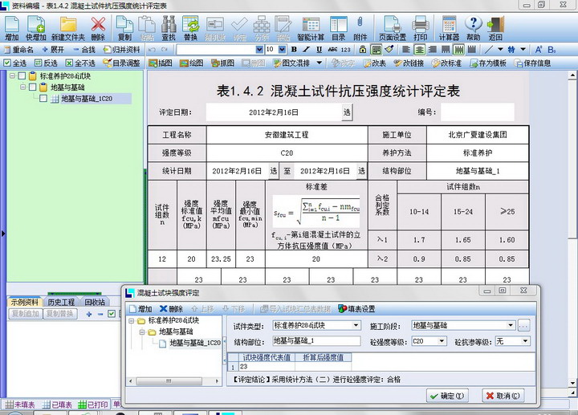Toggle italic formatting button

click(x=307, y=50)
